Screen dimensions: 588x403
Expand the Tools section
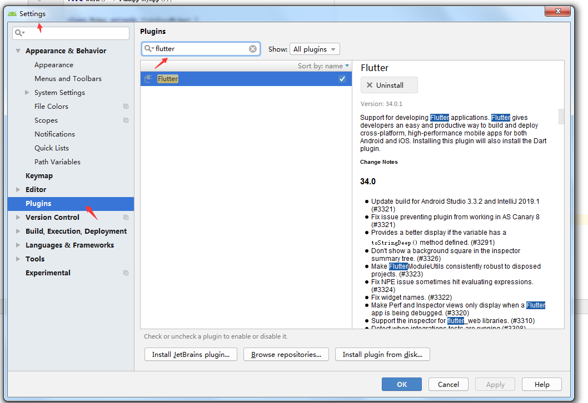[x=18, y=259]
